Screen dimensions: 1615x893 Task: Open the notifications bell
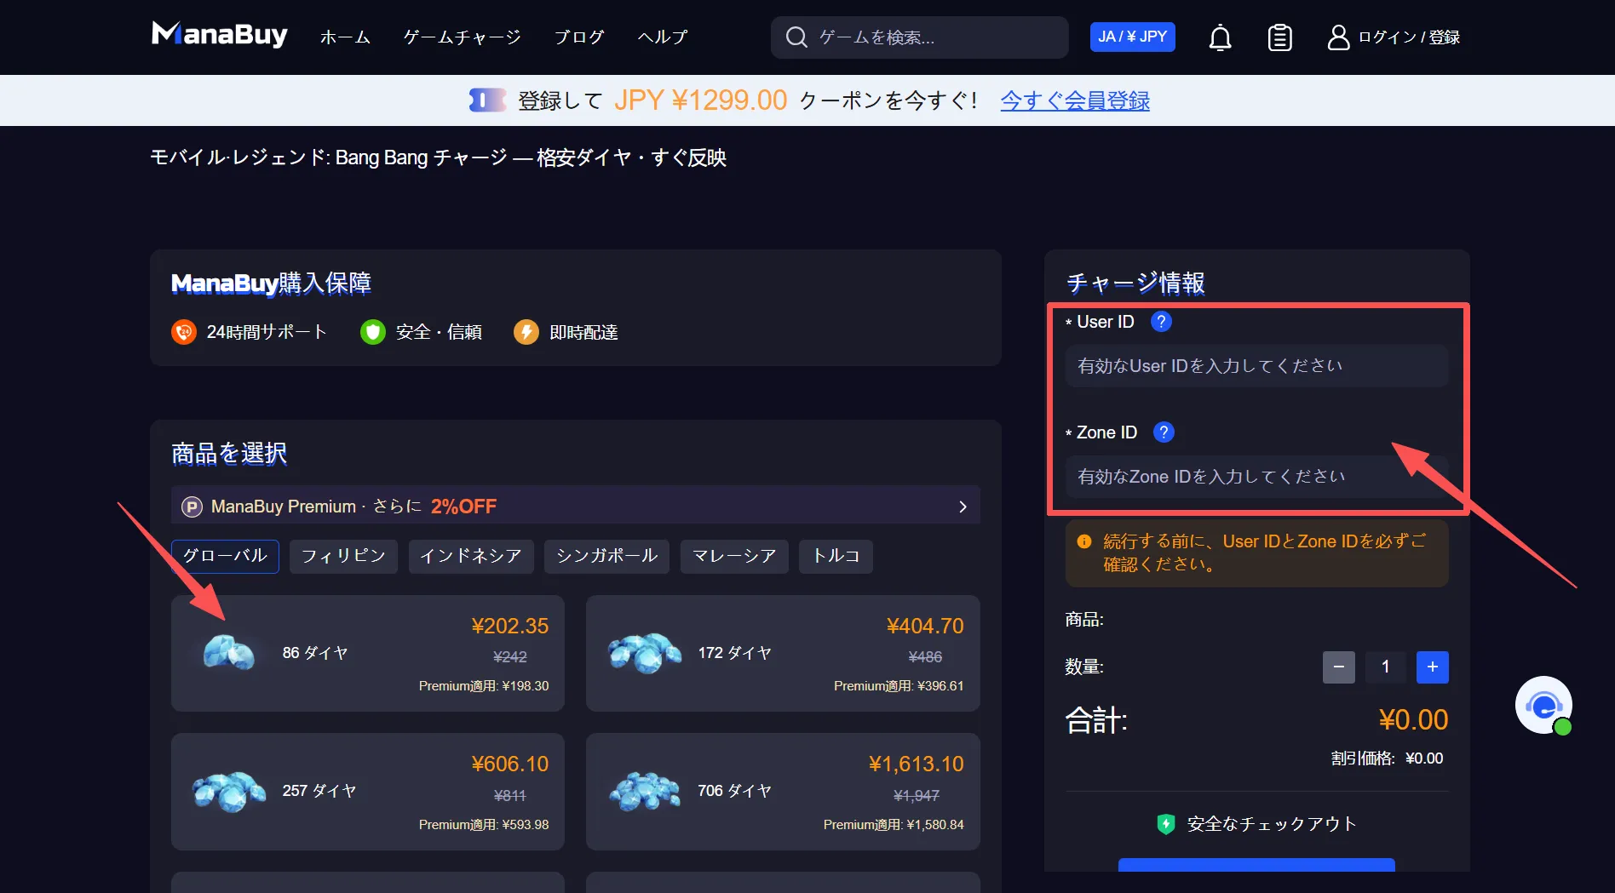click(x=1221, y=37)
